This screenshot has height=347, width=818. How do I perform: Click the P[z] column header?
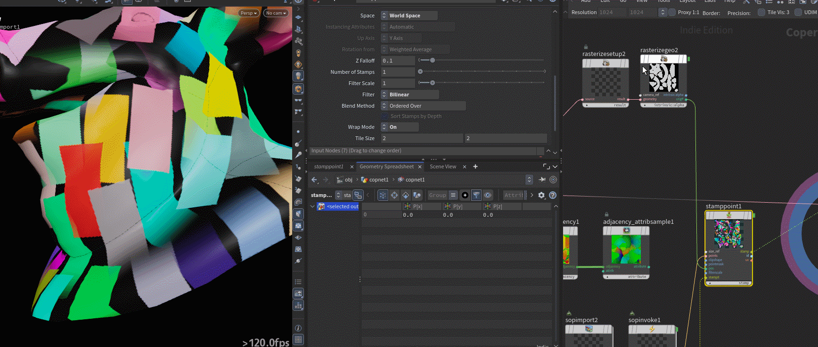point(502,206)
